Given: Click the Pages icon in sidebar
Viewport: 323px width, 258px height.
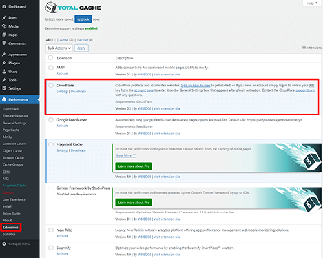Looking at the screenshot, I should pyautogui.click(x=4, y=35).
